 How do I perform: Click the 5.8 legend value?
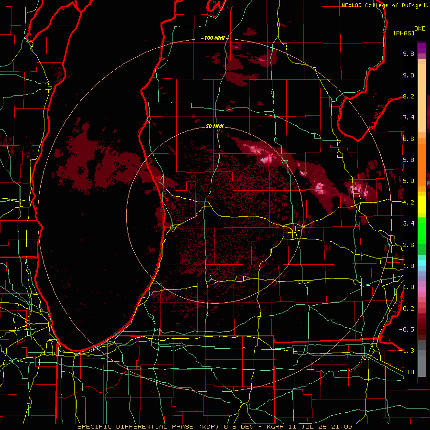point(408,160)
